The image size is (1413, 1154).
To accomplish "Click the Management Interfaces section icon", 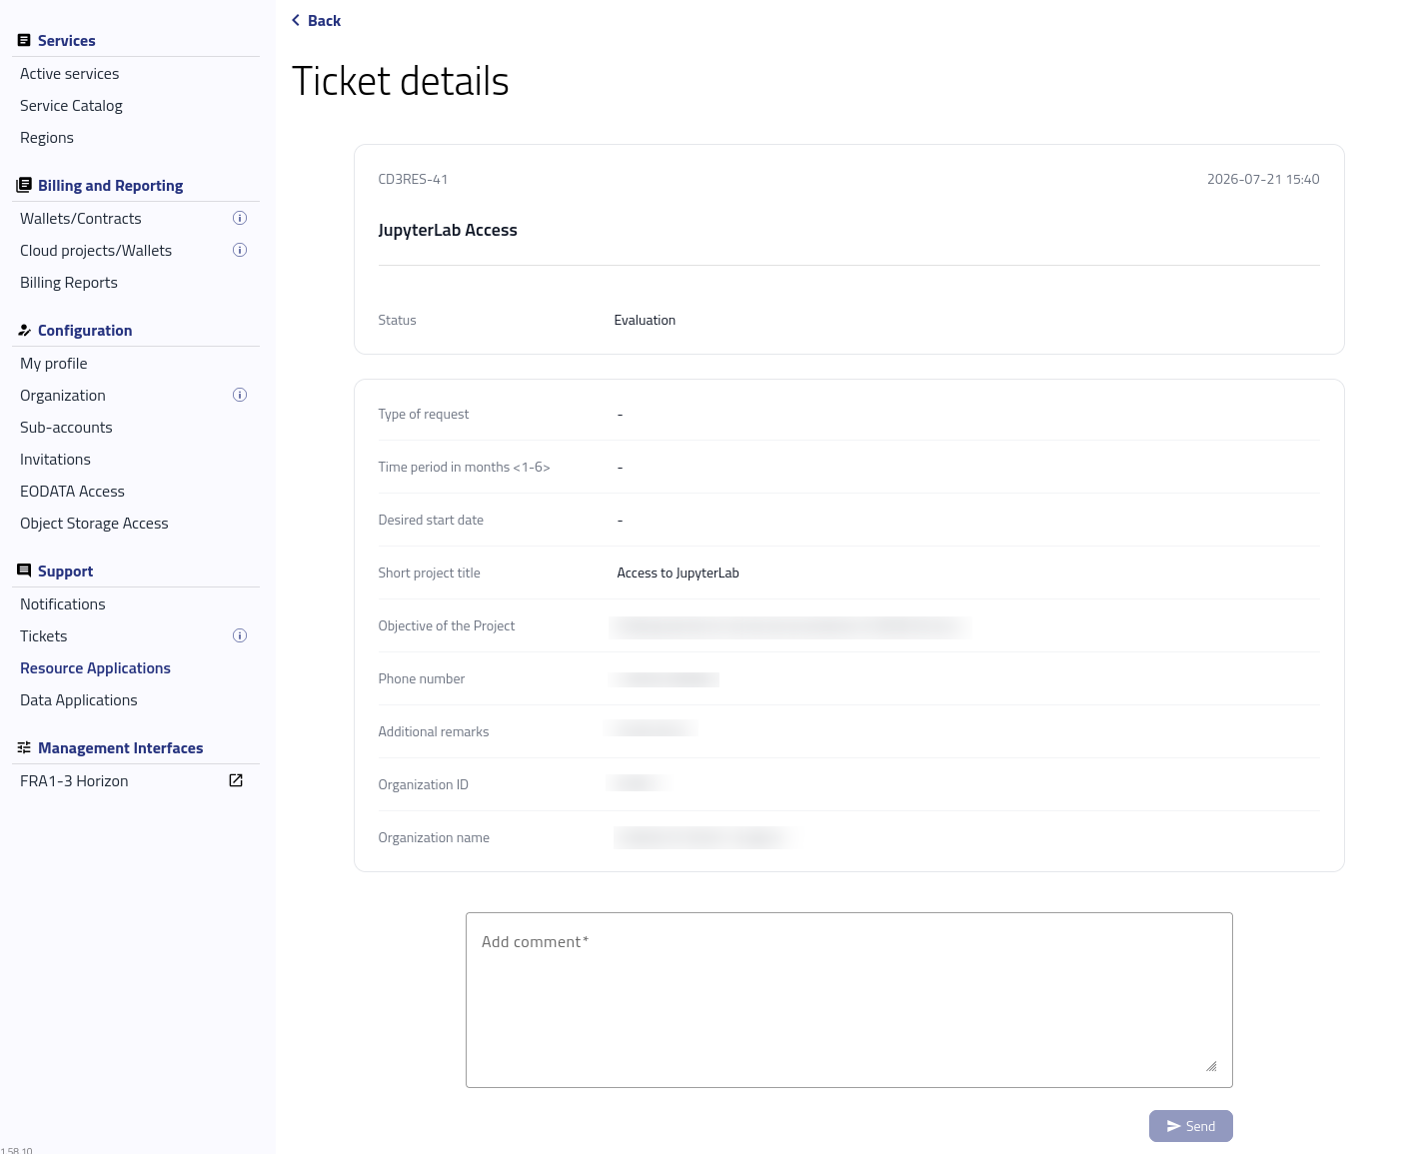I will tap(24, 748).
